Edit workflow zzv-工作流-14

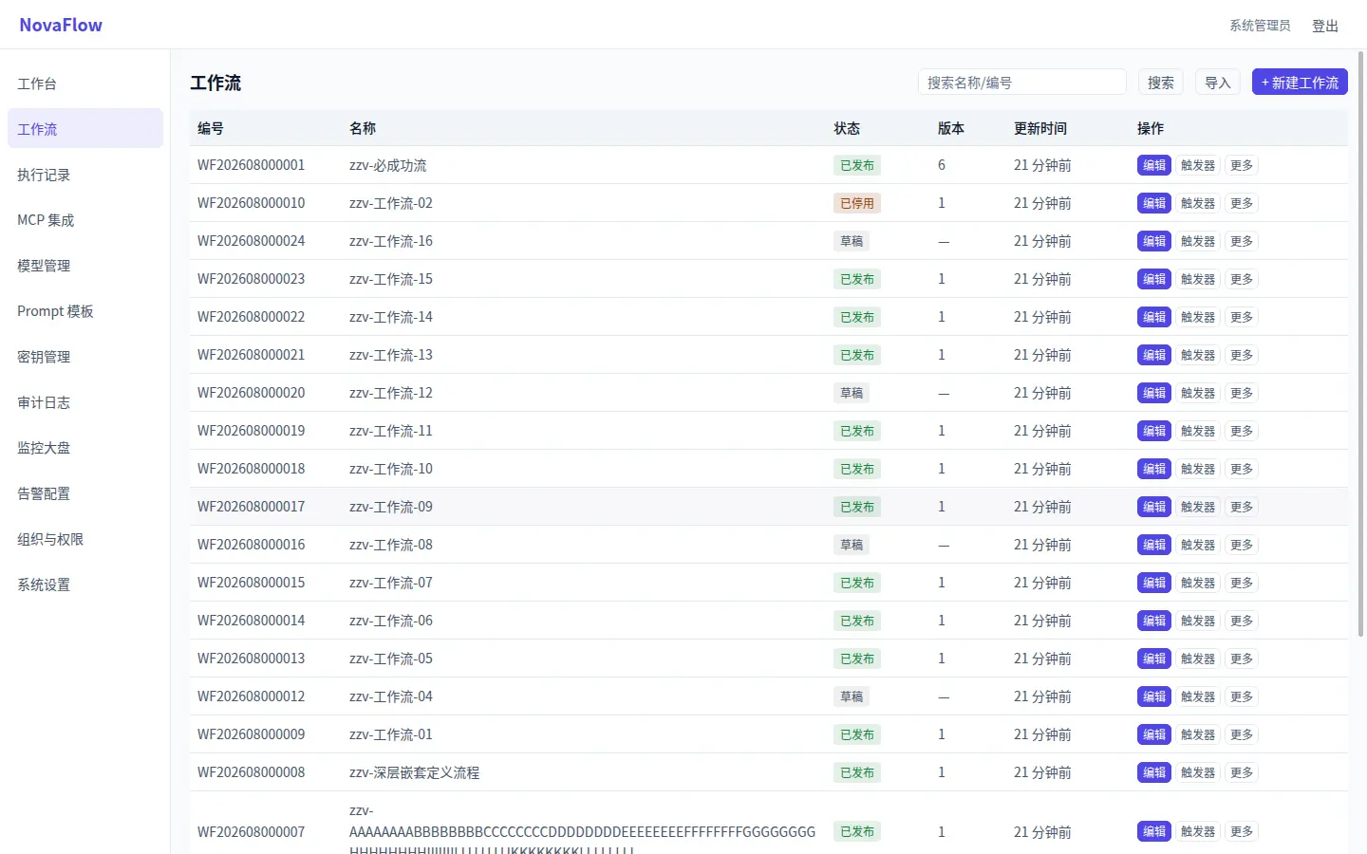(x=1154, y=317)
